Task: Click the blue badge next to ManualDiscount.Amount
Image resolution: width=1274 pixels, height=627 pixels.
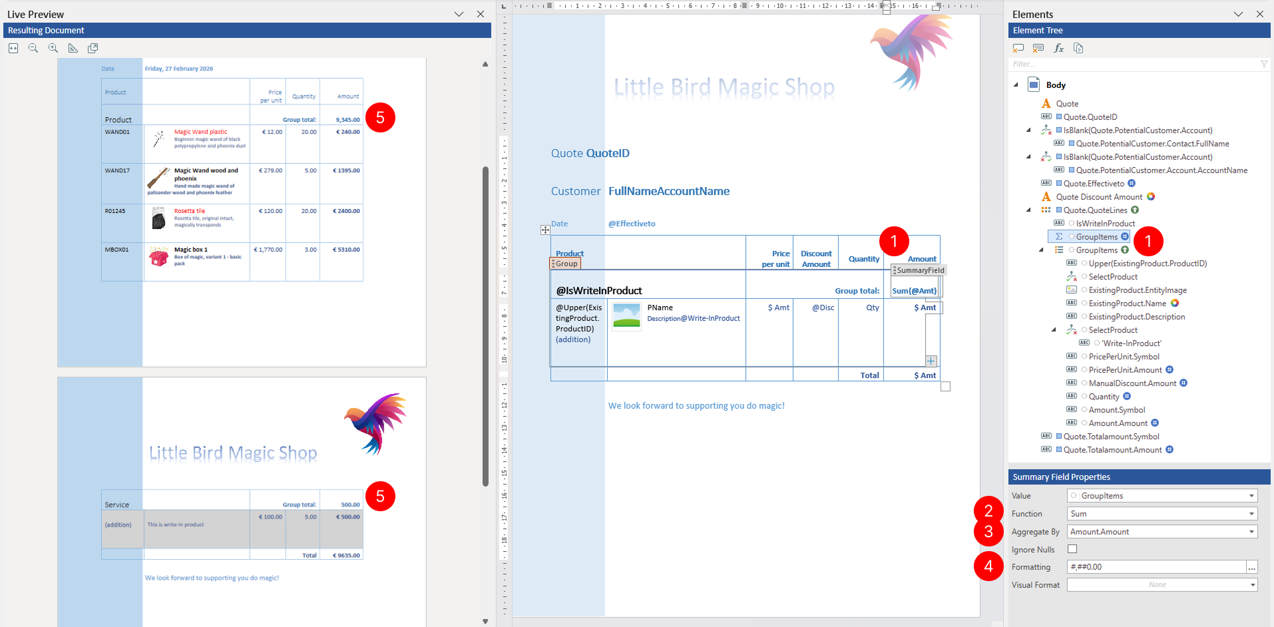Action: (x=1183, y=383)
